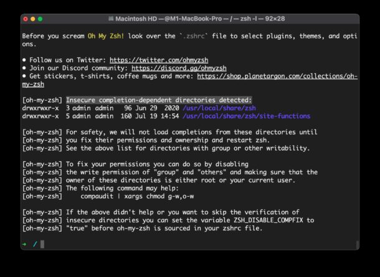380x277 pixels.
Task: Click 'If the above didn't help' line
Action: (161, 212)
